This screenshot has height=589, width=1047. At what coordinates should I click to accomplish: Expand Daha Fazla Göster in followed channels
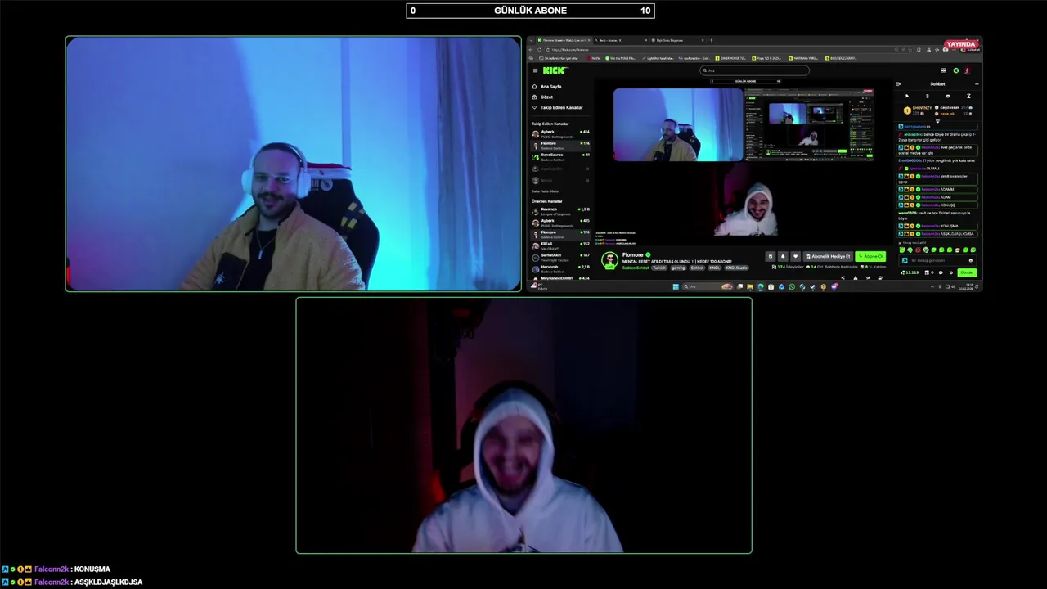(546, 191)
